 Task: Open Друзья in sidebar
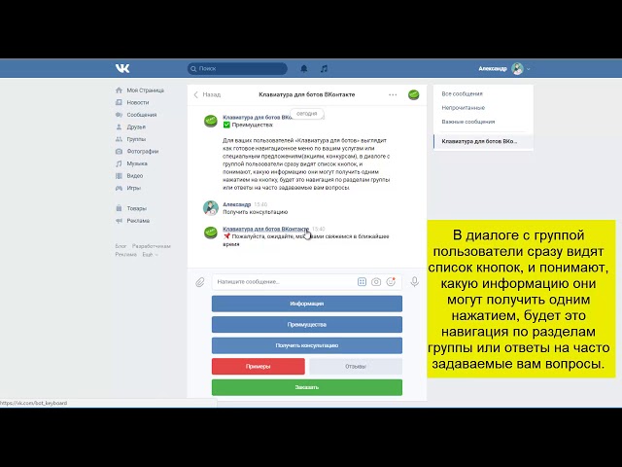tap(136, 127)
